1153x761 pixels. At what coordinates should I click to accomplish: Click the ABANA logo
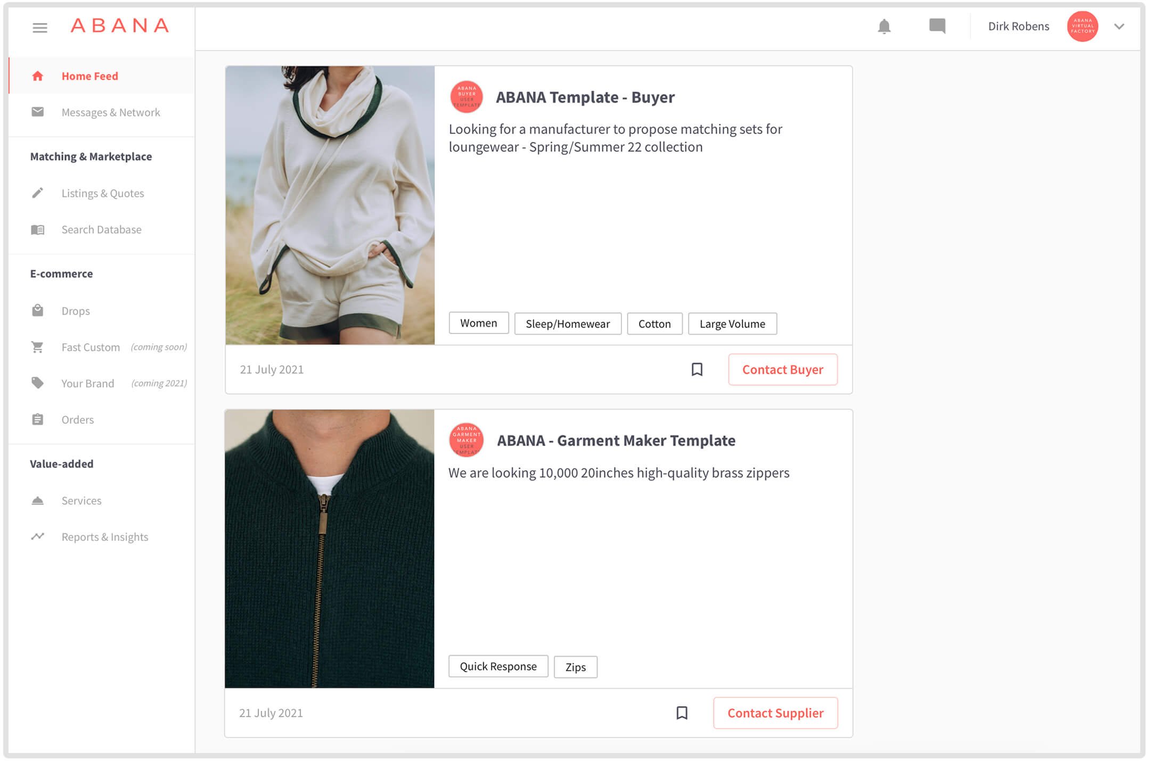click(120, 26)
